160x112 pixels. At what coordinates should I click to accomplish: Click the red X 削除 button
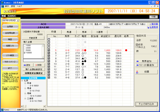tap(37, 65)
